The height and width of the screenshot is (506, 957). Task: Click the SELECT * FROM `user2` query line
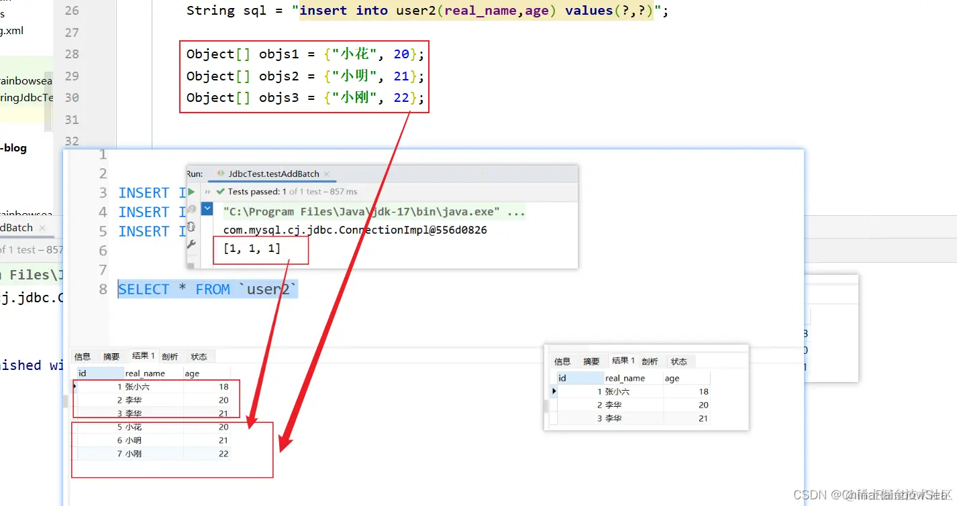click(208, 290)
